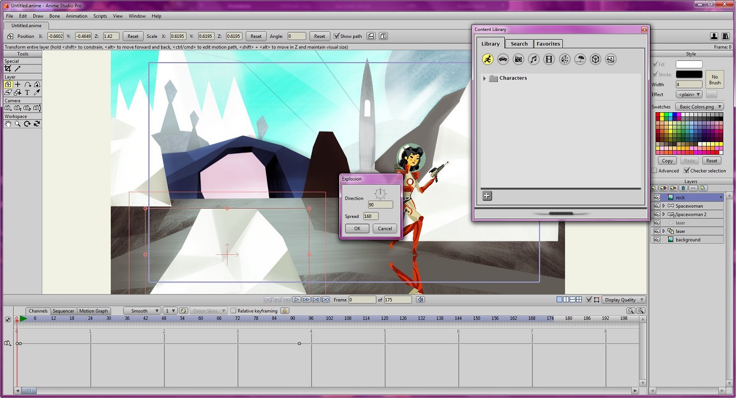Click the trash icon to delete layer

[683, 188]
